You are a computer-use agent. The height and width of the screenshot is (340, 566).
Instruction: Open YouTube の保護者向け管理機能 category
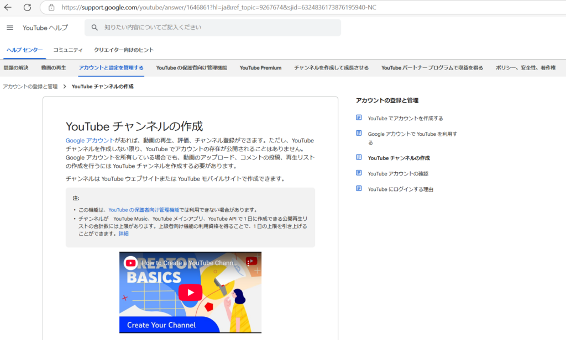(x=191, y=68)
